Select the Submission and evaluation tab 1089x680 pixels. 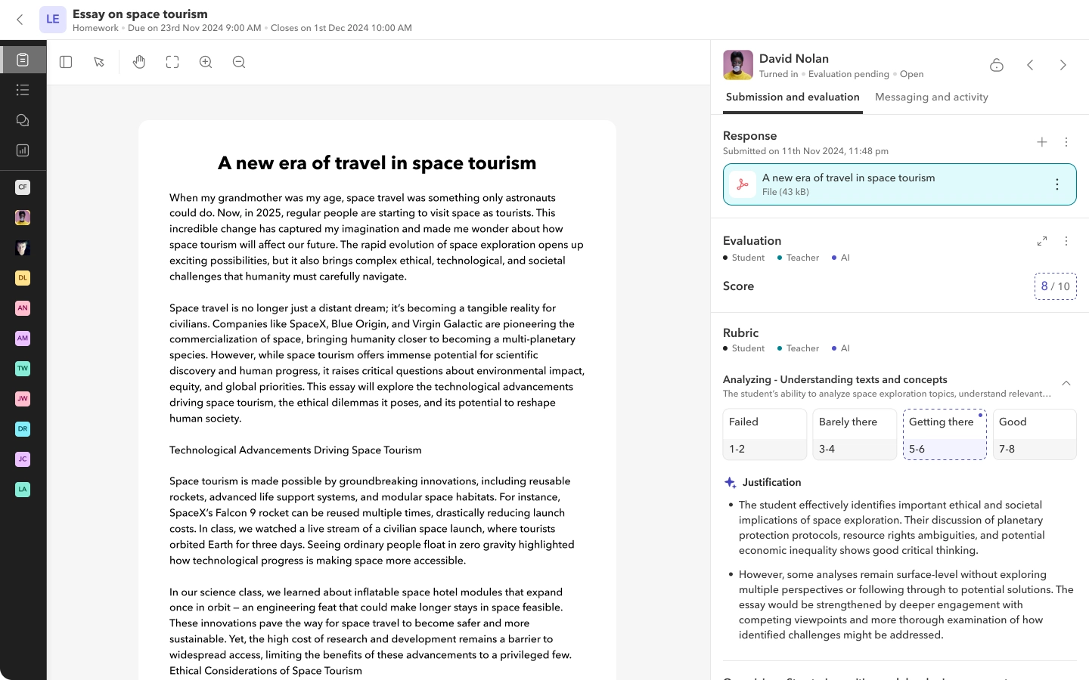tap(792, 97)
